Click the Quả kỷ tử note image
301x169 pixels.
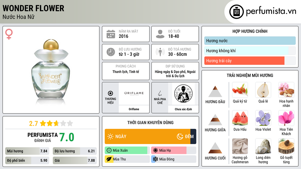coord(240,90)
